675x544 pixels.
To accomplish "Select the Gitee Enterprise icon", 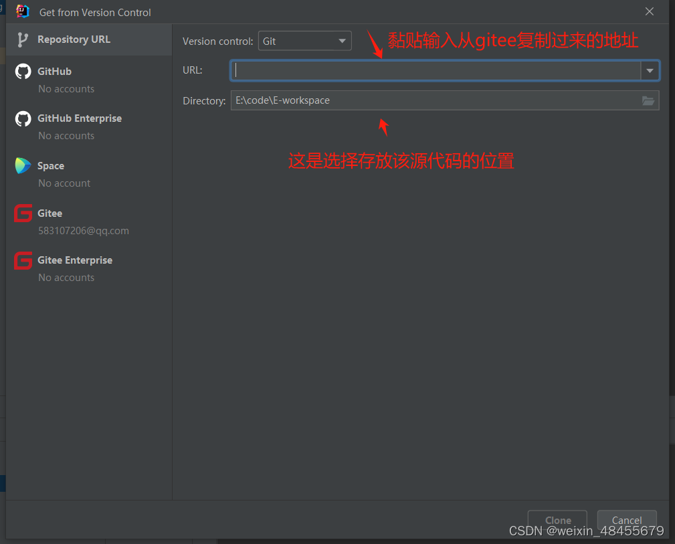I will click(23, 260).
